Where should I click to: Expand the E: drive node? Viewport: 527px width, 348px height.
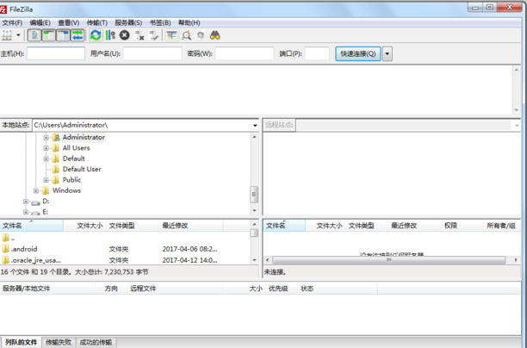coord(26,212)
